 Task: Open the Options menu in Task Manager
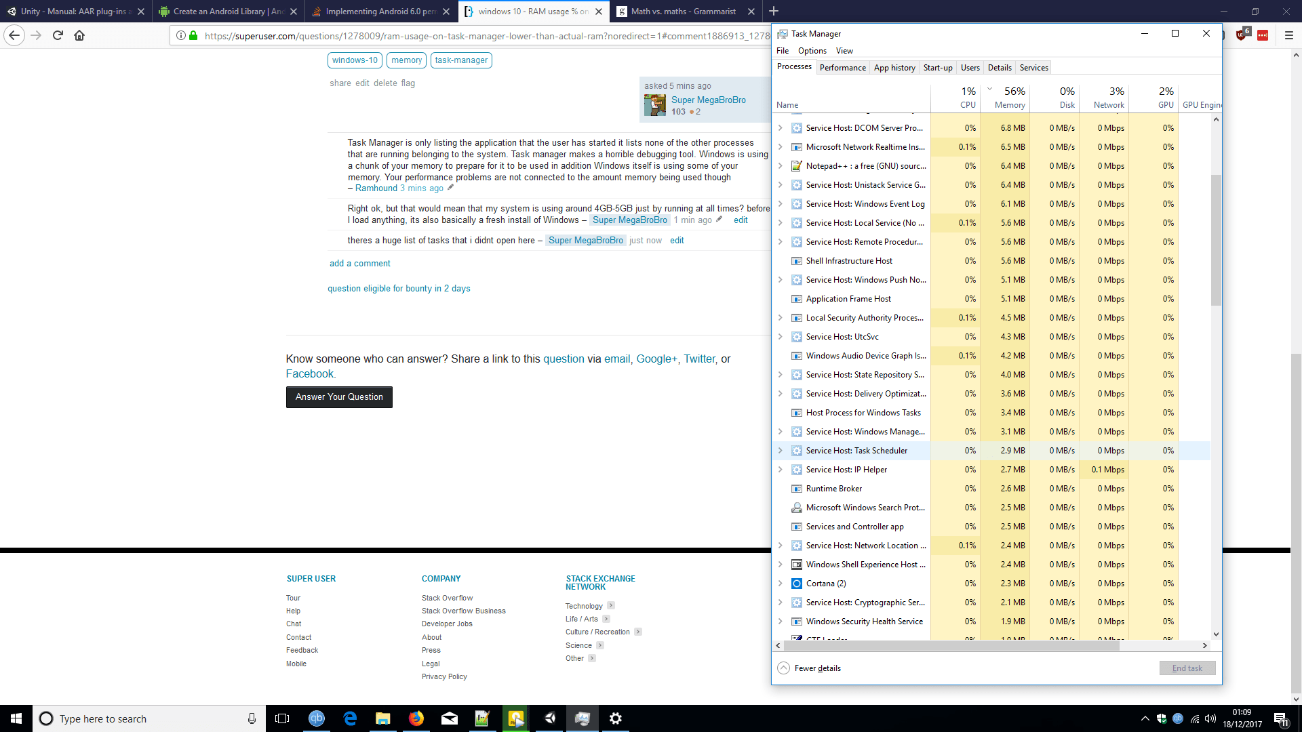[812, 51]
